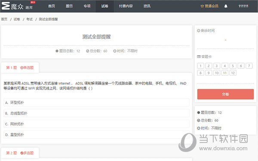258x161 pixels.
Task: Click 测试全部提醒 in the breadcrumb
Action: [x=48, y=19]
